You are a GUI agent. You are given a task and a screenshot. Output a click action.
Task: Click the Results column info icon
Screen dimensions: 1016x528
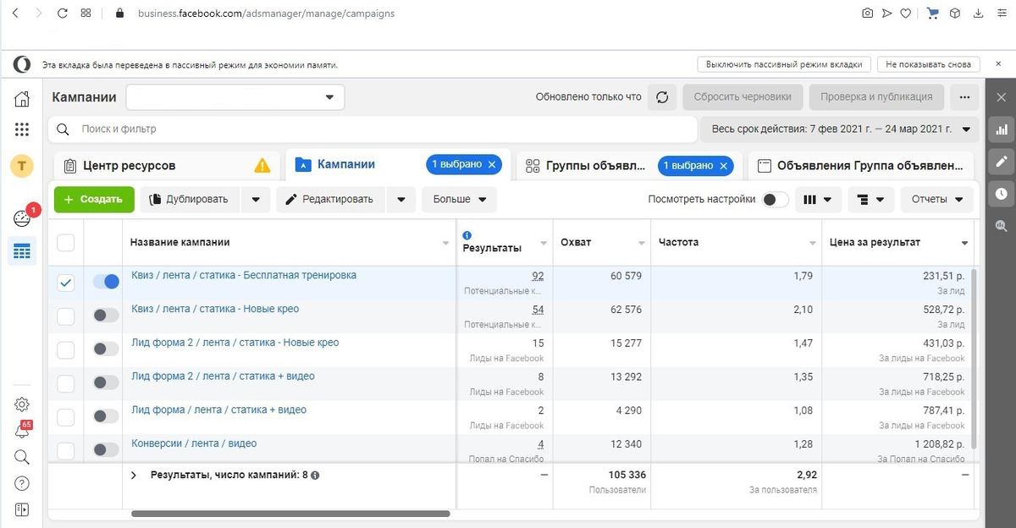467,235
